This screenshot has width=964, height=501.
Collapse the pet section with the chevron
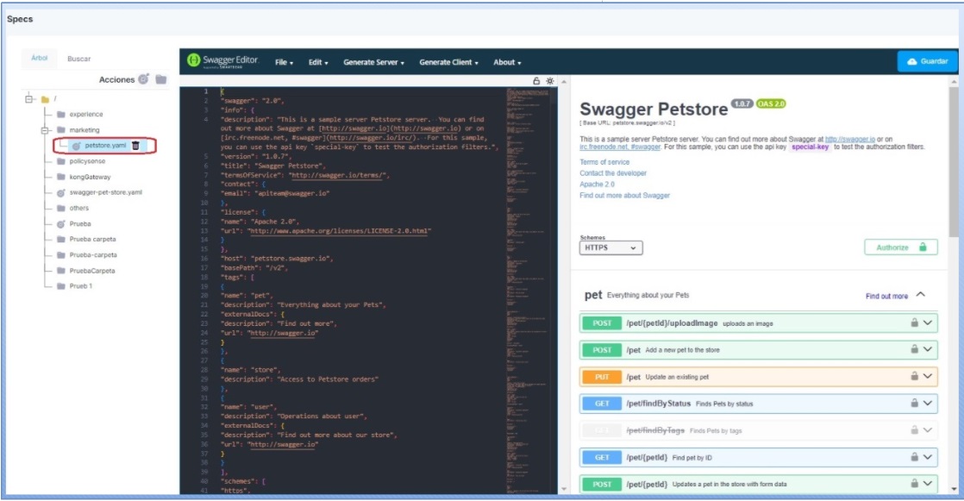(920, 295)
